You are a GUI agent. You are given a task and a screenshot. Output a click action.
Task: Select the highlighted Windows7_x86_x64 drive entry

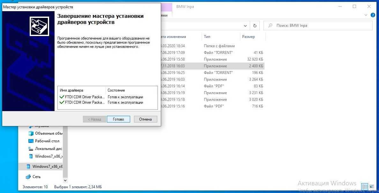pos(47,167)
